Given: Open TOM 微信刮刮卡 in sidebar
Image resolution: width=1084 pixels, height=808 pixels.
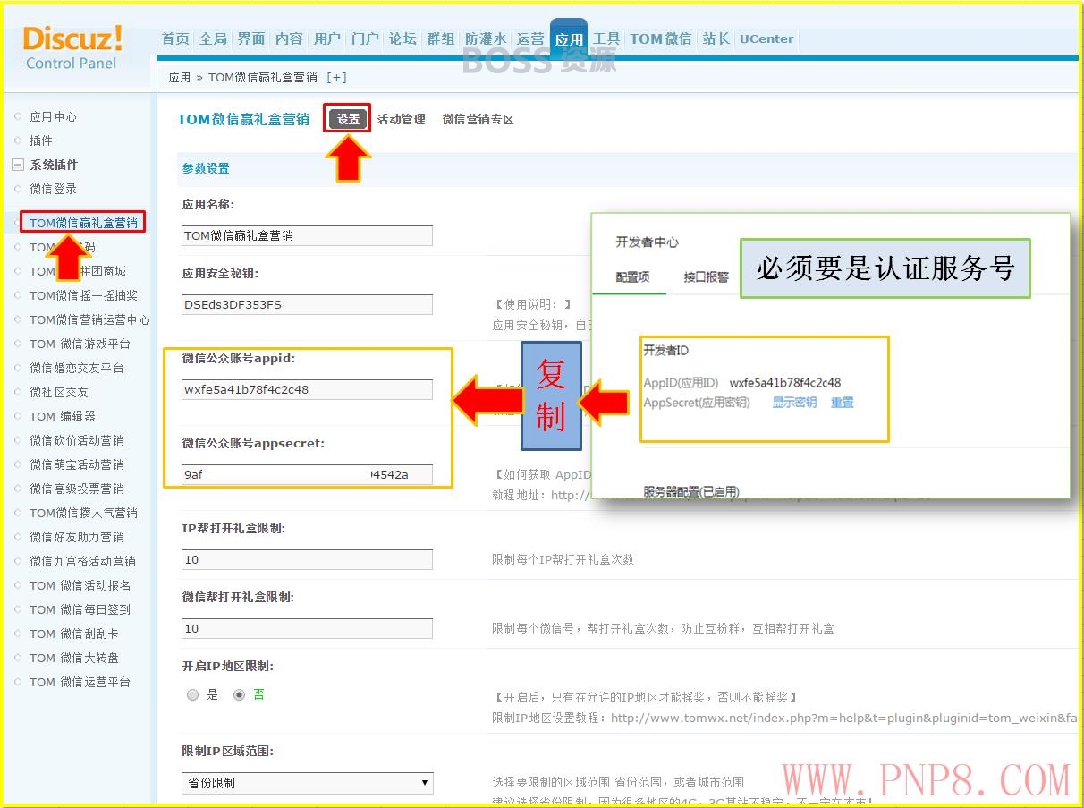Looking at the screenshot, I should 73,634.
